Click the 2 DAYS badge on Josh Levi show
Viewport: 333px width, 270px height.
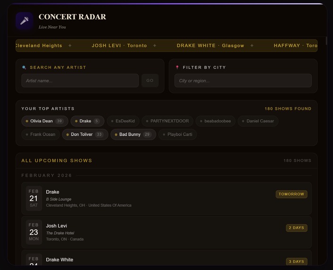tap(297, 228)
